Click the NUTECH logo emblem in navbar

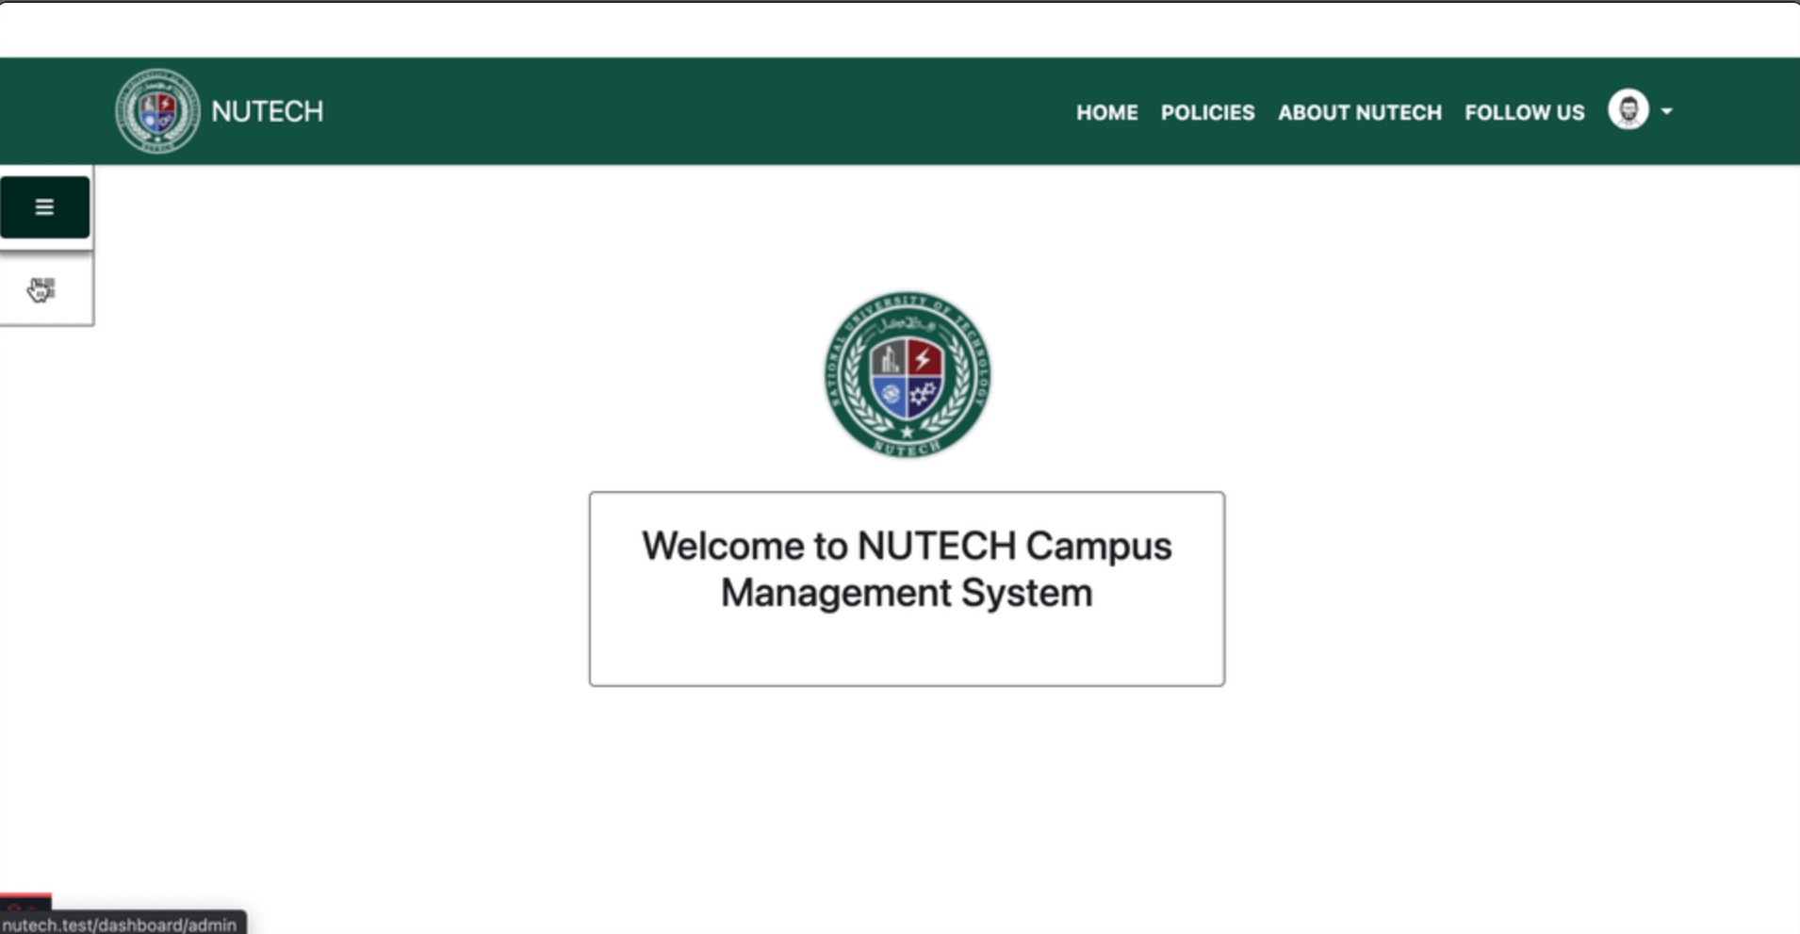pyautogui.click(x=157, y=110)
